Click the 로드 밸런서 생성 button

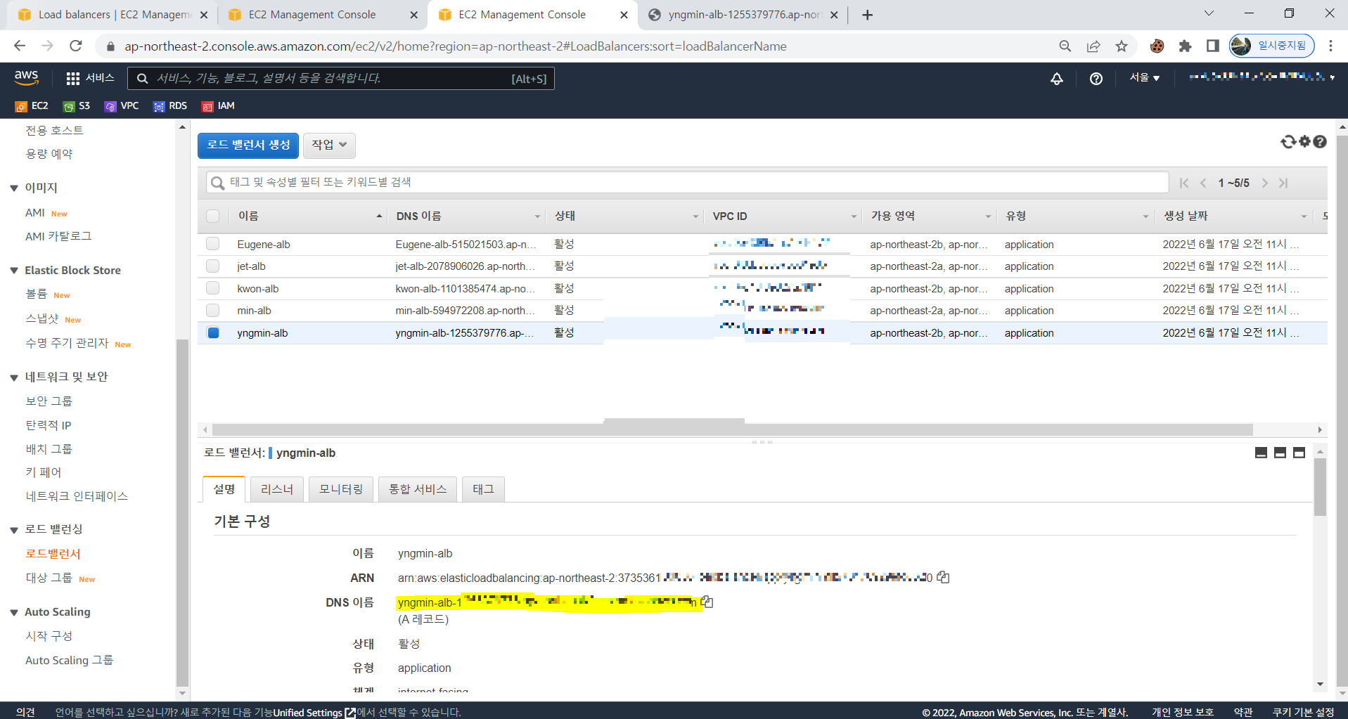248,145
